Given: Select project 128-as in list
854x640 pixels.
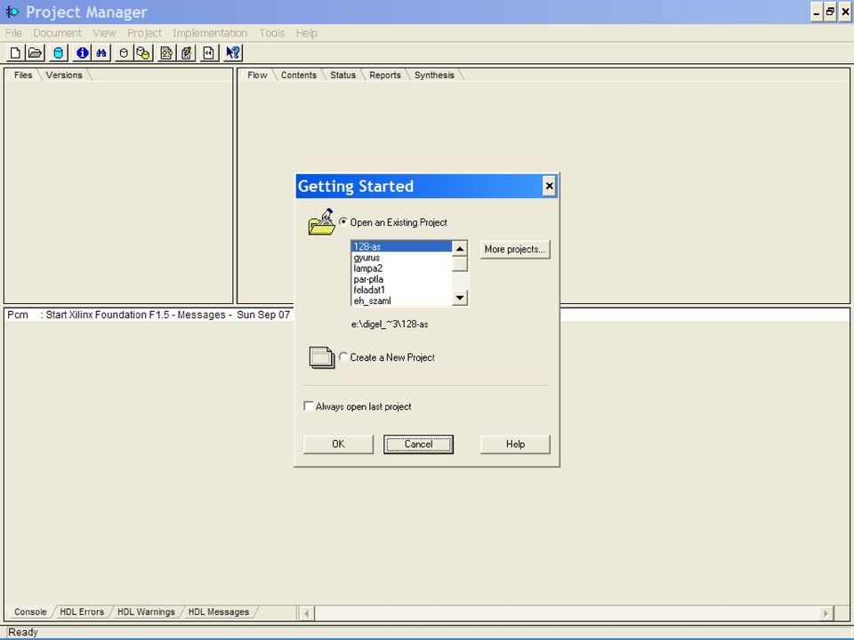Looking at the screenshot, I should 401,246.
